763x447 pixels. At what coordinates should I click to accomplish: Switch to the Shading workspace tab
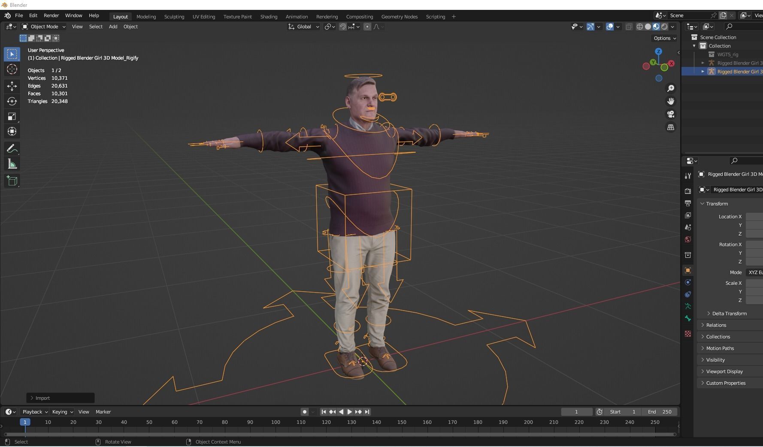[269, 17]
